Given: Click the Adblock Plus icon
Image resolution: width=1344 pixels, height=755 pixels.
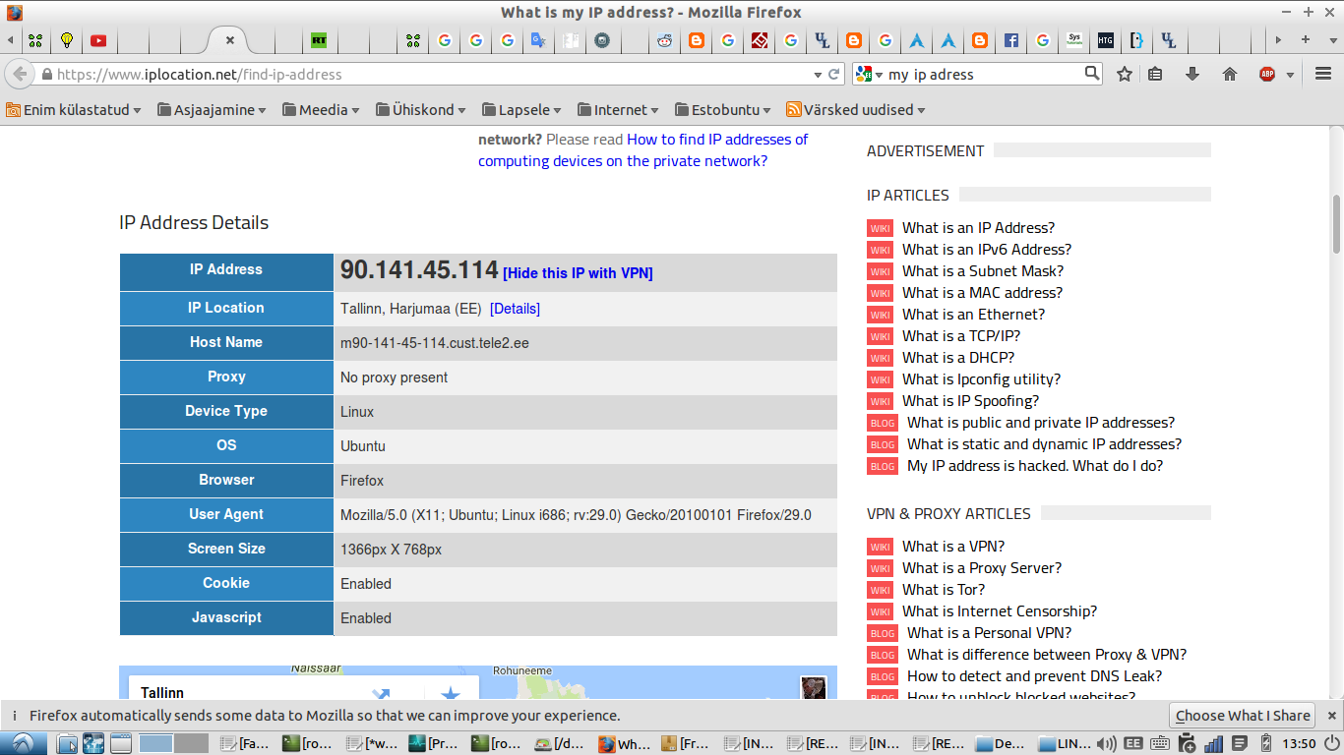Looking at the screenshot, I should pyautogui.click(x=1267, y=74).
